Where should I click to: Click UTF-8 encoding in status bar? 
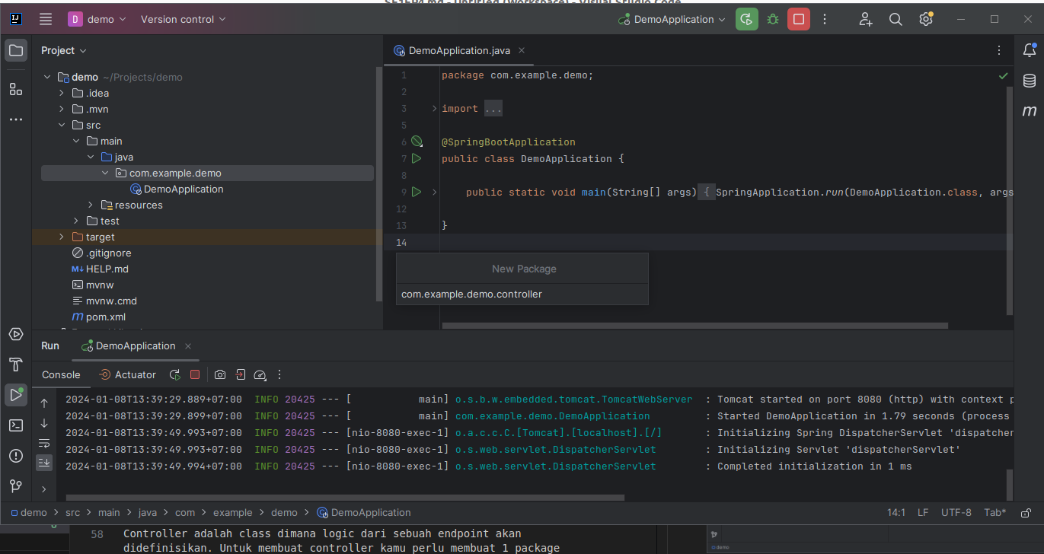tap(956, 513)
